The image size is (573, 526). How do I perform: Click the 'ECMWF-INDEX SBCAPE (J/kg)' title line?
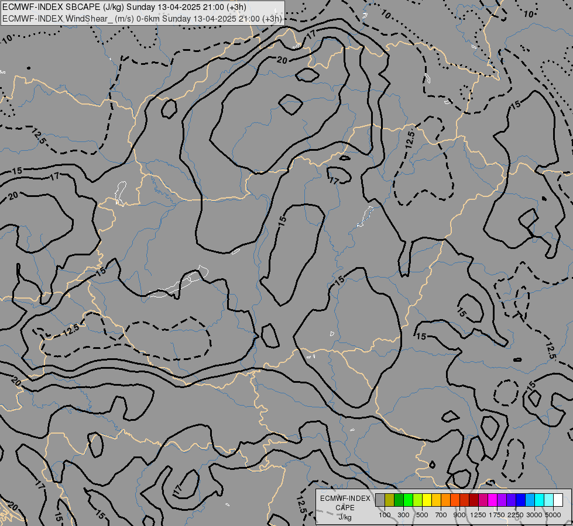pyautogui.click(x=124, y=7)
